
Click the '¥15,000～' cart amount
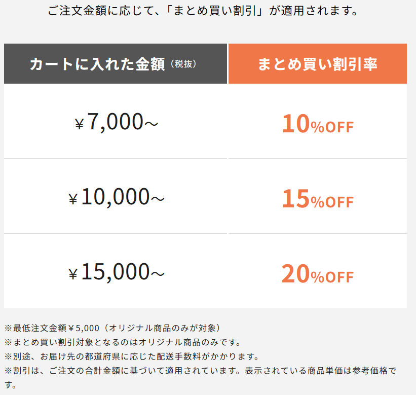pos(116,272)
